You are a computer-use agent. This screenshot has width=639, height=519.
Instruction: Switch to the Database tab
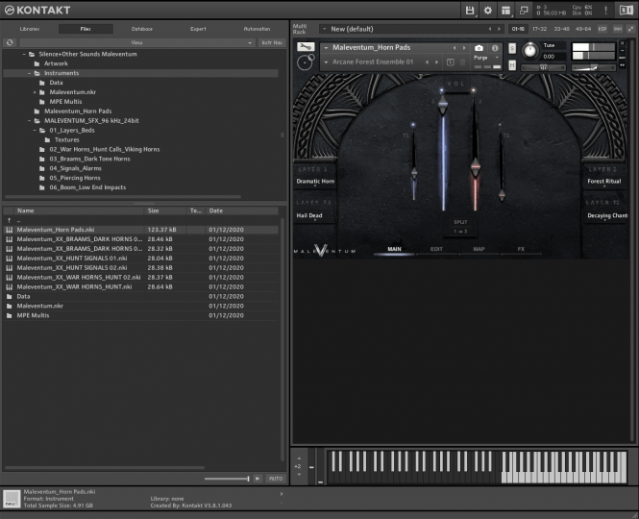(x=142, y=29)
